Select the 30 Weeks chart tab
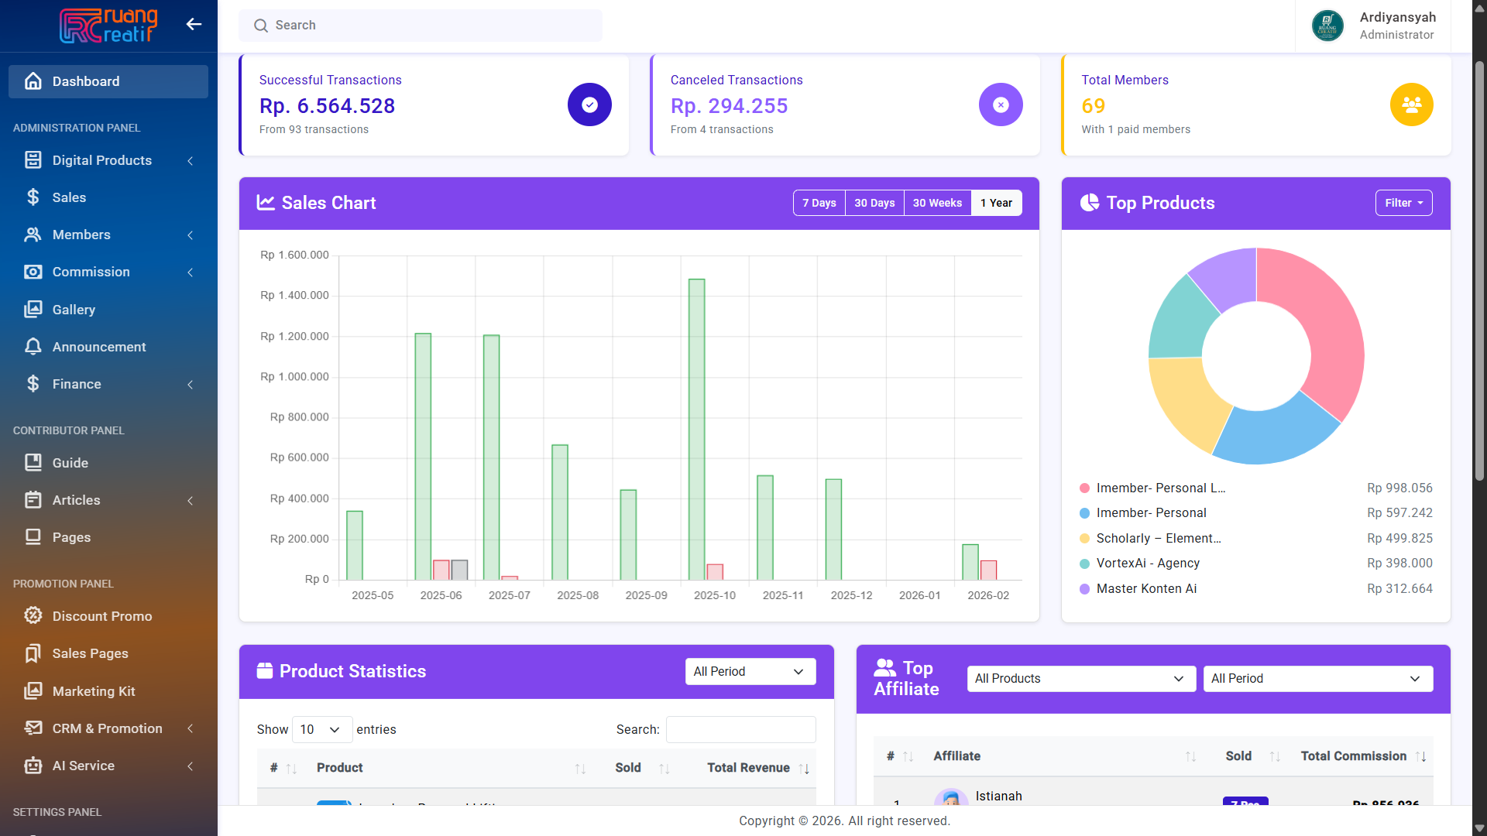 point(936,203)
